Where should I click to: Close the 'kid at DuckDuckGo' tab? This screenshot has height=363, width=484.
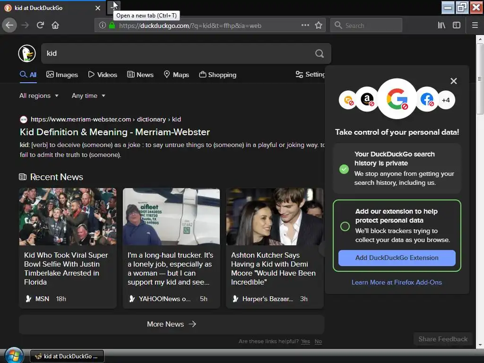(98, 8)
